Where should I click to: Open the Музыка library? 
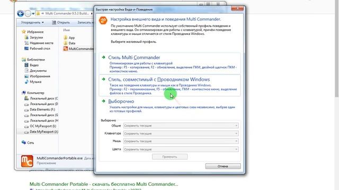35,82
